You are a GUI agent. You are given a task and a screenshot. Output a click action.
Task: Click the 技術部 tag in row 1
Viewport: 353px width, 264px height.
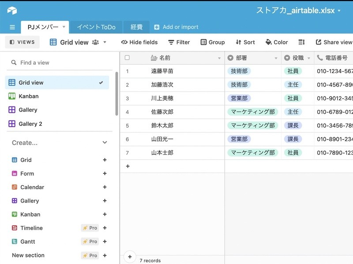click(x=239, y=71)
